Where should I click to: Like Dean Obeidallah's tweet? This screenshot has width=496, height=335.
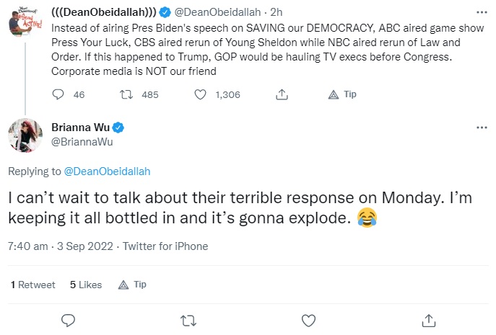click(200, 94)
